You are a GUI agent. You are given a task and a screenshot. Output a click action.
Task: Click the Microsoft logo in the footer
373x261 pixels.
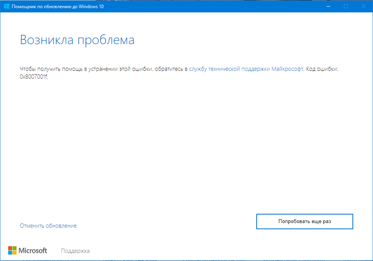point(28,251)
